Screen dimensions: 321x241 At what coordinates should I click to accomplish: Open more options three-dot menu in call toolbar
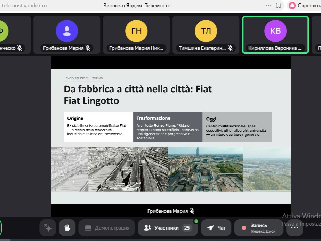click(x=295, y=228)
